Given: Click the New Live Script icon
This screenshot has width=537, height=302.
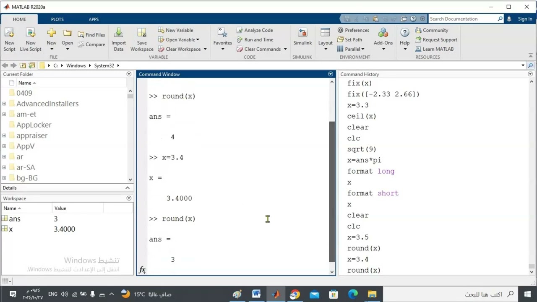Looking at the screenshot, I should click(31, 39).
